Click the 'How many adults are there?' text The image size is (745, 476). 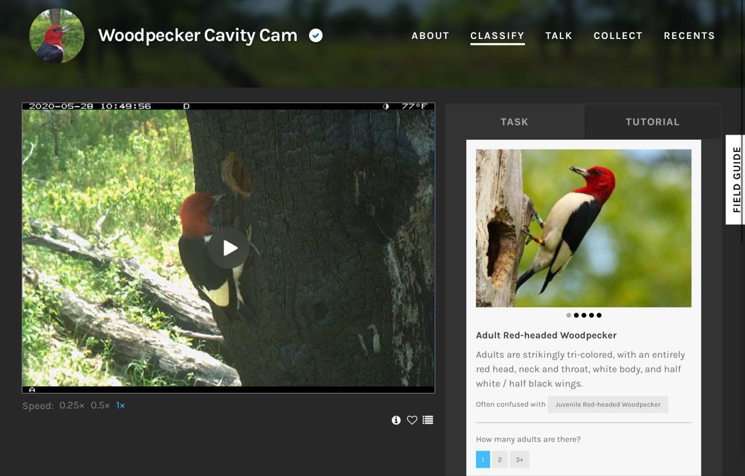point(528,439)
